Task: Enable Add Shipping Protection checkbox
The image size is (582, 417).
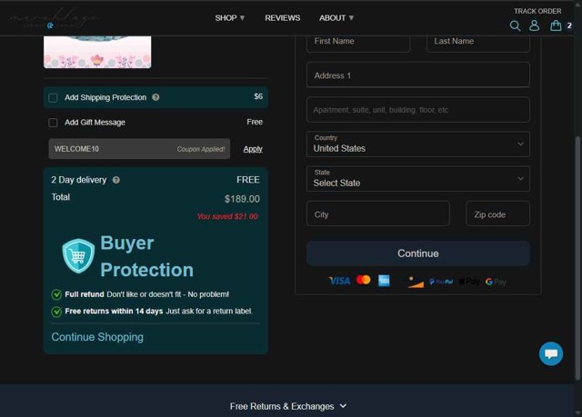Action: coord(53,98)
